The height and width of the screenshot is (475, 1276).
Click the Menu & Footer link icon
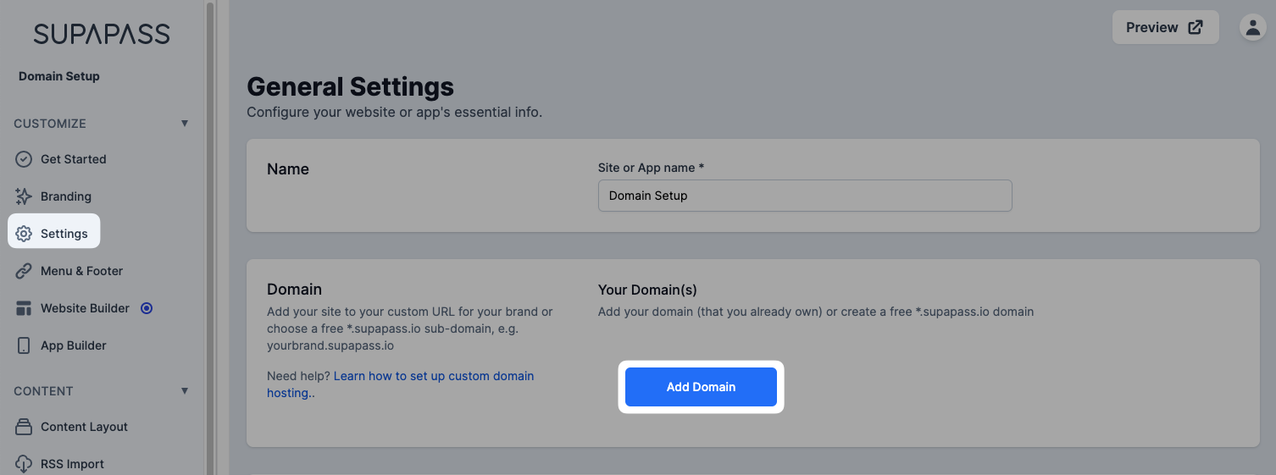24,271
